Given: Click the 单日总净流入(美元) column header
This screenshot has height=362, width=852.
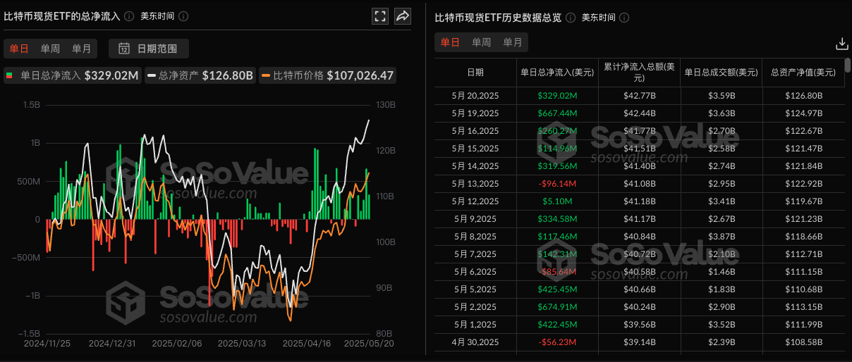Looking at the screenshot, I should pyautogui.click(x=557, y=72).
